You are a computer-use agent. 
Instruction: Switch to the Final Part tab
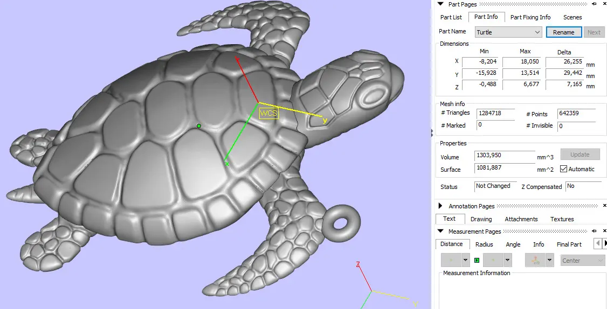(569, 244)
